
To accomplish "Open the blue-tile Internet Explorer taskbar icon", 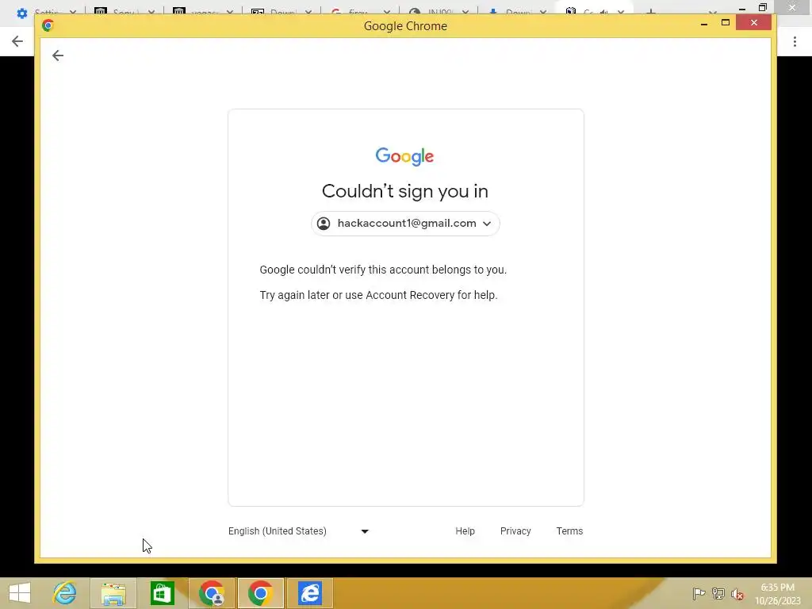I will pyautogui.click(x=310, y=593).
